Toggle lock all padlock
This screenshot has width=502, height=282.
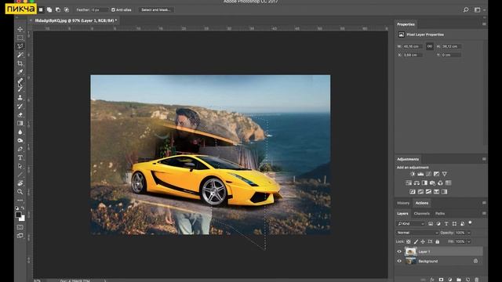(438, 242)
